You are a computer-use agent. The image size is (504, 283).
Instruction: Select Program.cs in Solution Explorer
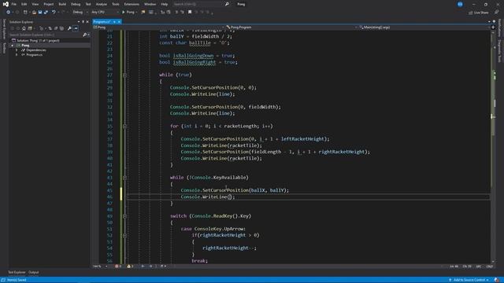[34, 55]
